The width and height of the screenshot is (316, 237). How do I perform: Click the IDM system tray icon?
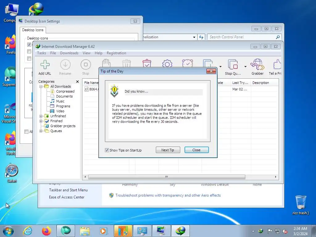pyautogui.click(x=261, y=231)
